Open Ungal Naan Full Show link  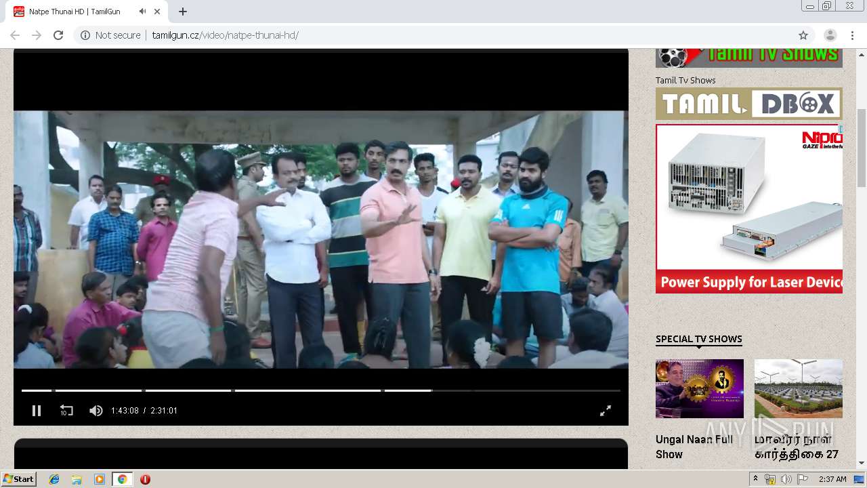tap(694, 447)
